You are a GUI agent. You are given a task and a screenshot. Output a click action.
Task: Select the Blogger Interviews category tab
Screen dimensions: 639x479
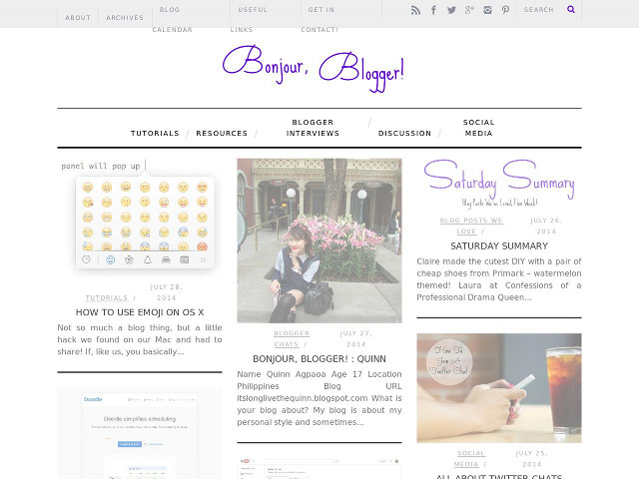click(x=313, y=128)
